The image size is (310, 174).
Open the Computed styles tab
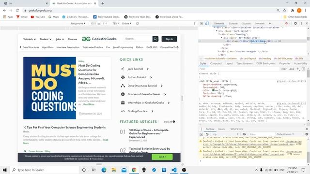point(216,63)
